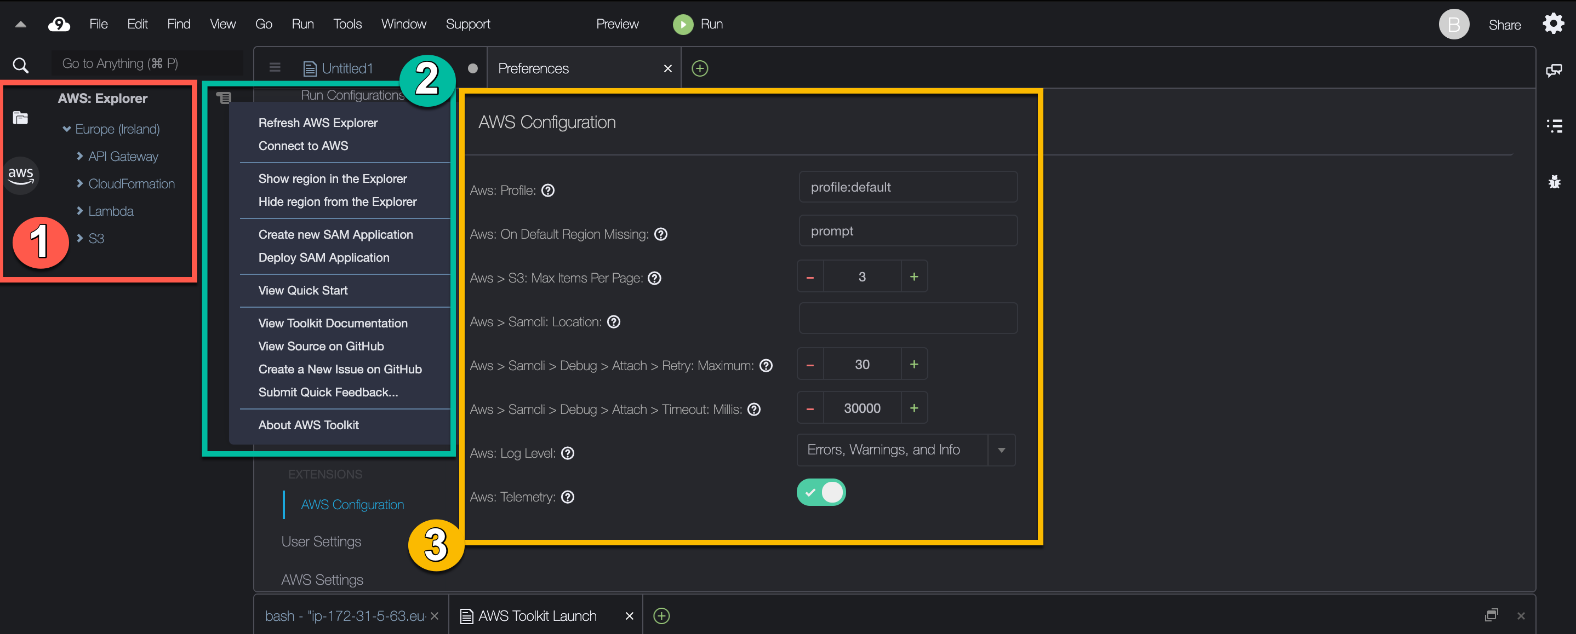Viewport: 1576px width, 634px height.
Task: Decrease Max Items Per Page stepper
Action: [x=811, y=278]
